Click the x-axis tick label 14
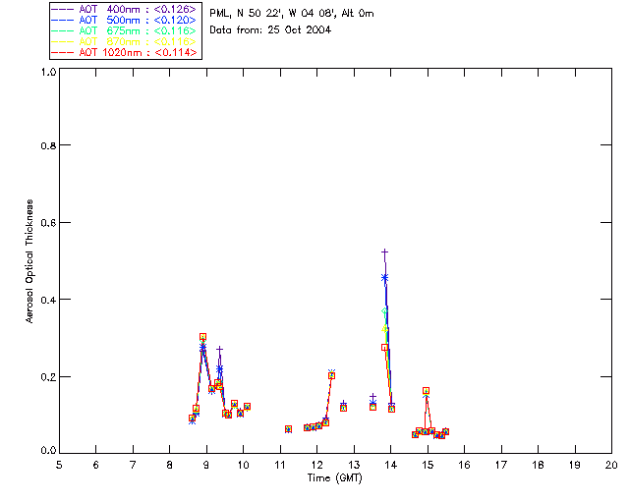Screen dimensions: 629x503 pos(391,465)
